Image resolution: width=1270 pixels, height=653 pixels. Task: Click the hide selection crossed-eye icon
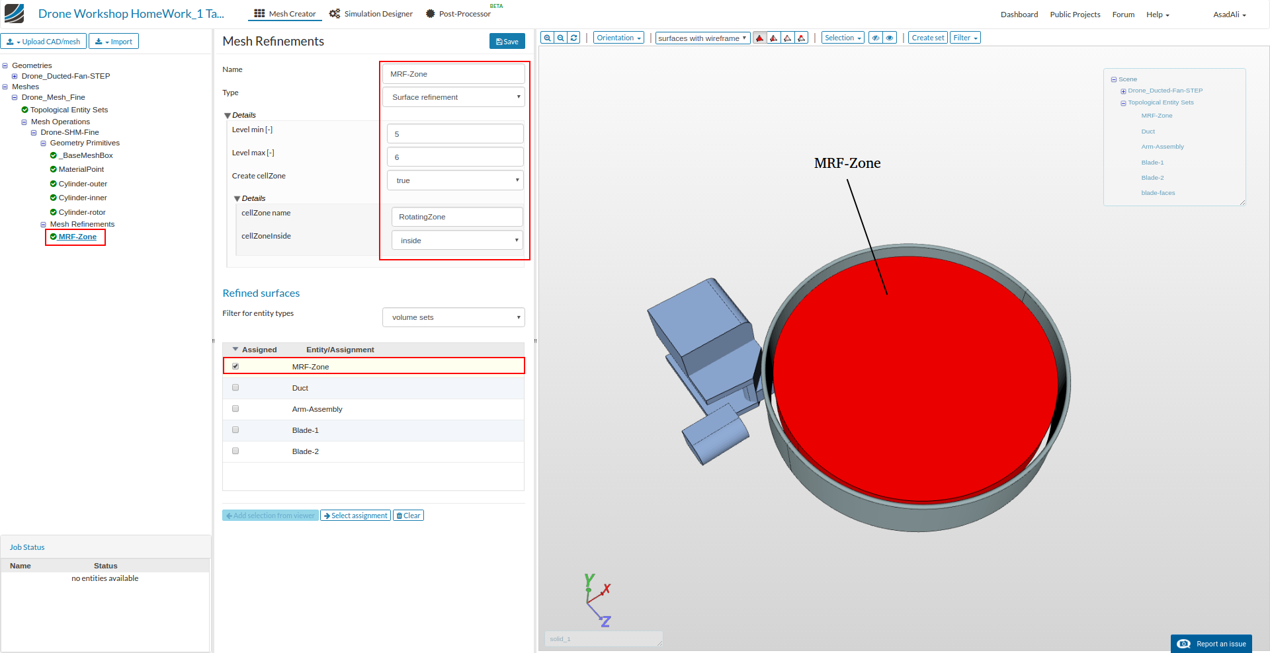click(876, 38)
